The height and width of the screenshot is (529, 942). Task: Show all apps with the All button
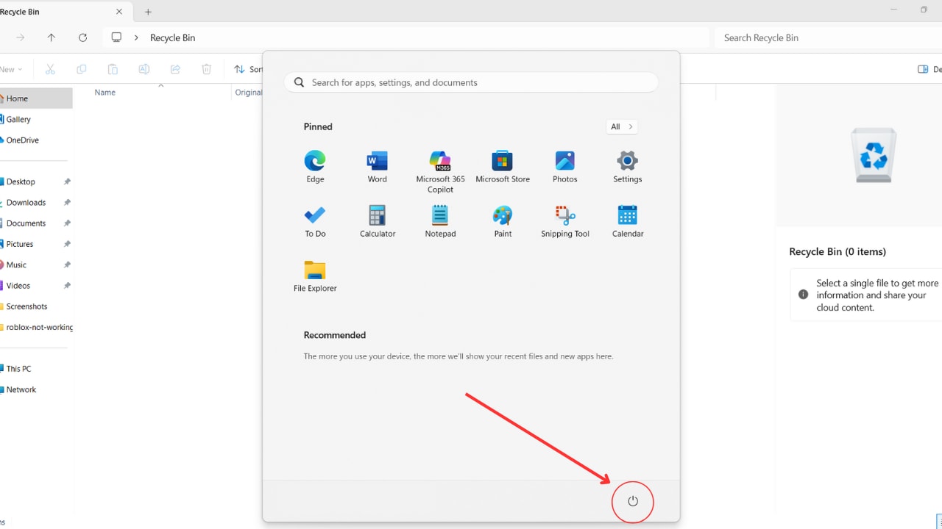(621, 126)
